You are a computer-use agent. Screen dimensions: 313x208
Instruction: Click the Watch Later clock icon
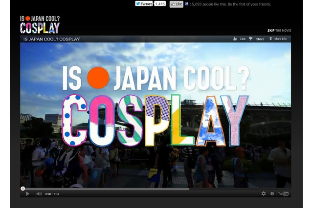coord(272,194)
